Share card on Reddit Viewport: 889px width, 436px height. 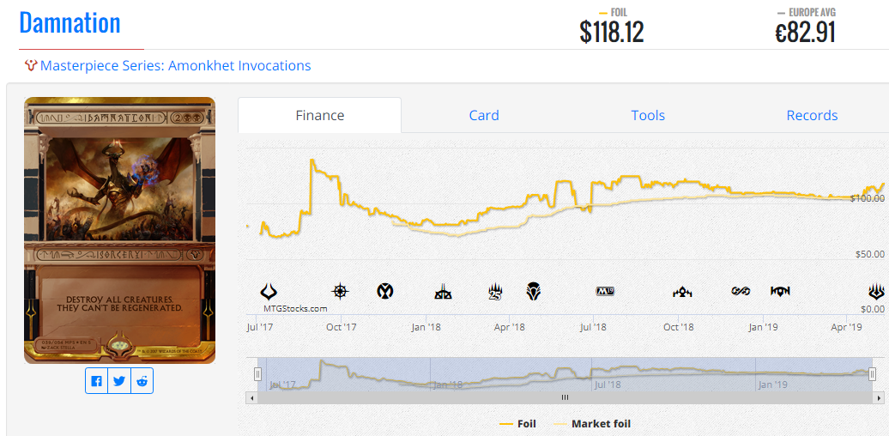142,381
